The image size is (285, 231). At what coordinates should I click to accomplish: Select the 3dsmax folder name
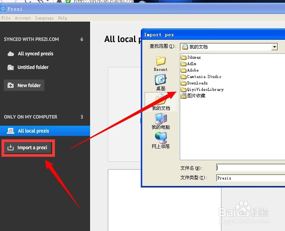(x=194, y=57)
